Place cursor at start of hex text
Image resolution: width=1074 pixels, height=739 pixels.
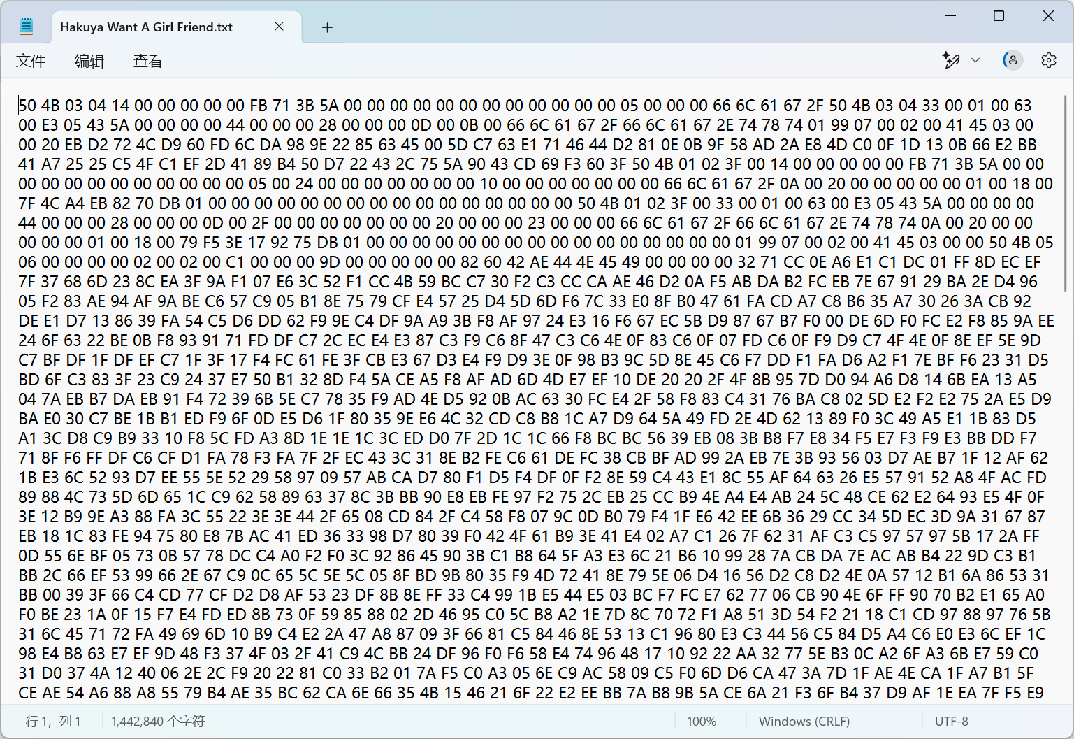(x=19, y=106)
